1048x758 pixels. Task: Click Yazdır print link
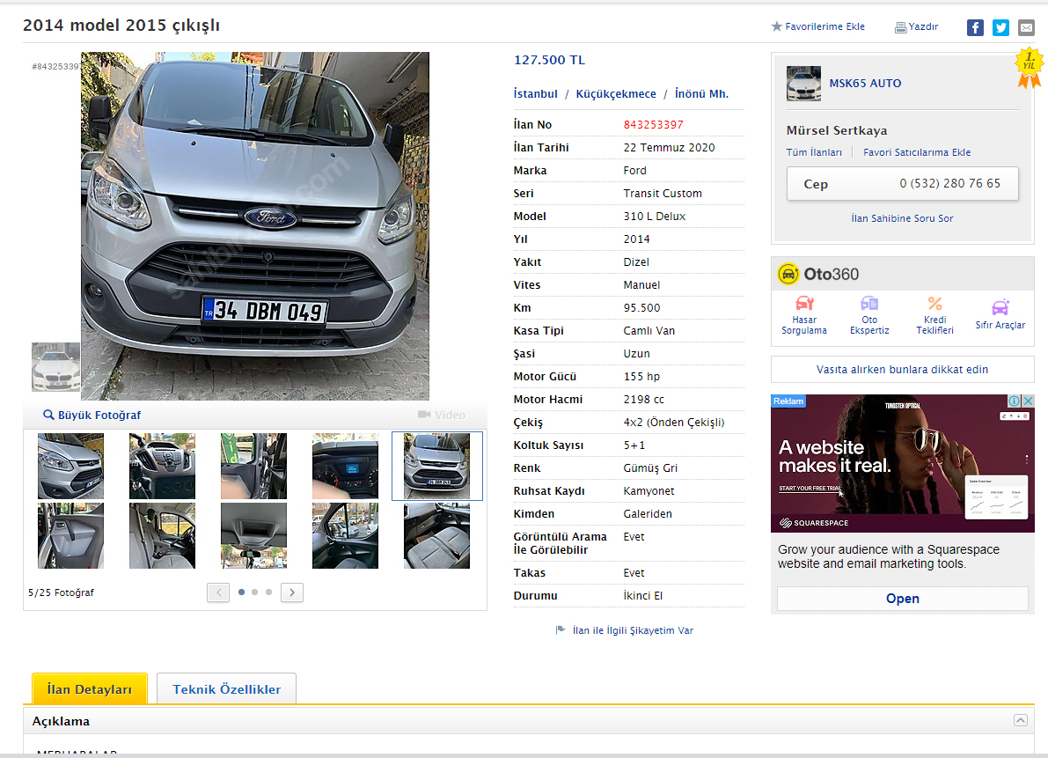[923, 26]
